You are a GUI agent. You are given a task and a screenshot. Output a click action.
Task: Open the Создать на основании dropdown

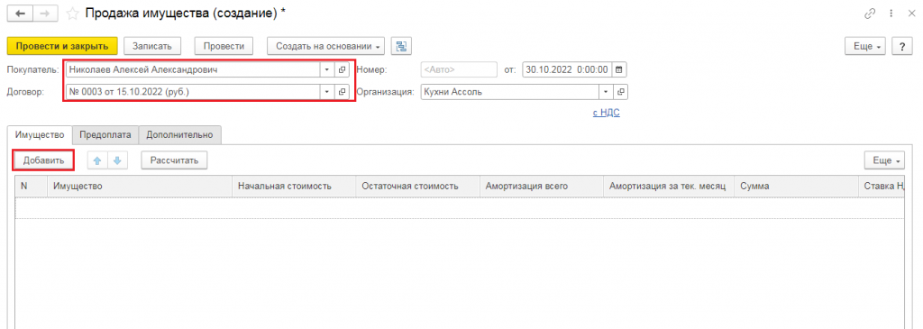[x=325, y=46]
